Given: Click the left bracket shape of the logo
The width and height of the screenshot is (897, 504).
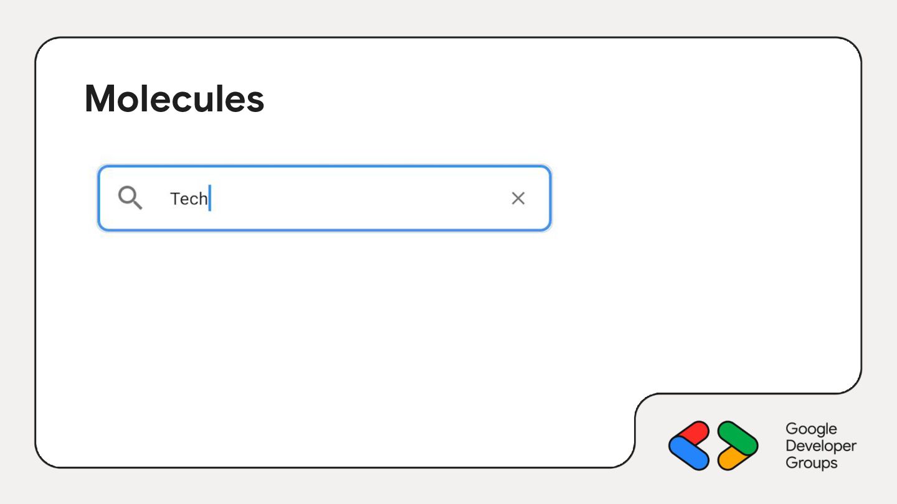Looking at the screenshot, I should coord(689,446).
